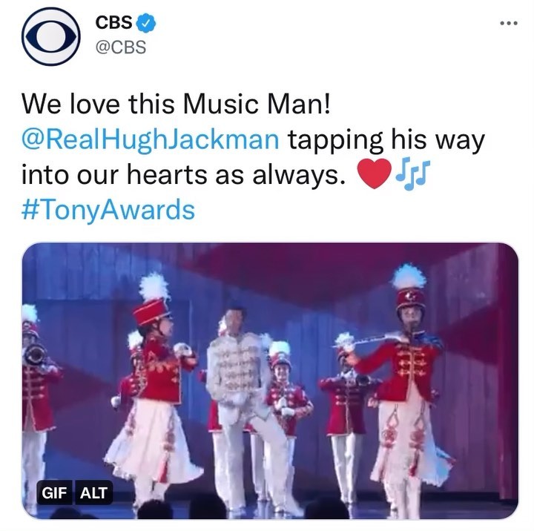This screenshot has width=534, height=531.
Task: Open the three-dot more options menu
Action: point(509,23)
